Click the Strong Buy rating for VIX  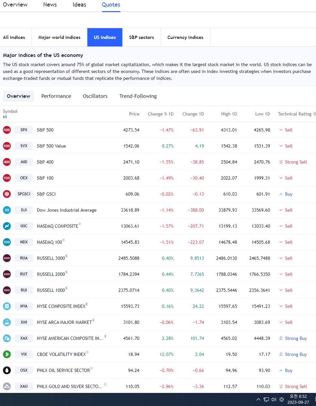click(x=293, y=354)
